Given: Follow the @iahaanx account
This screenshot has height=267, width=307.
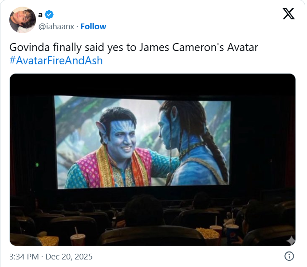Looking at the screenshot, I should [93, 27].
